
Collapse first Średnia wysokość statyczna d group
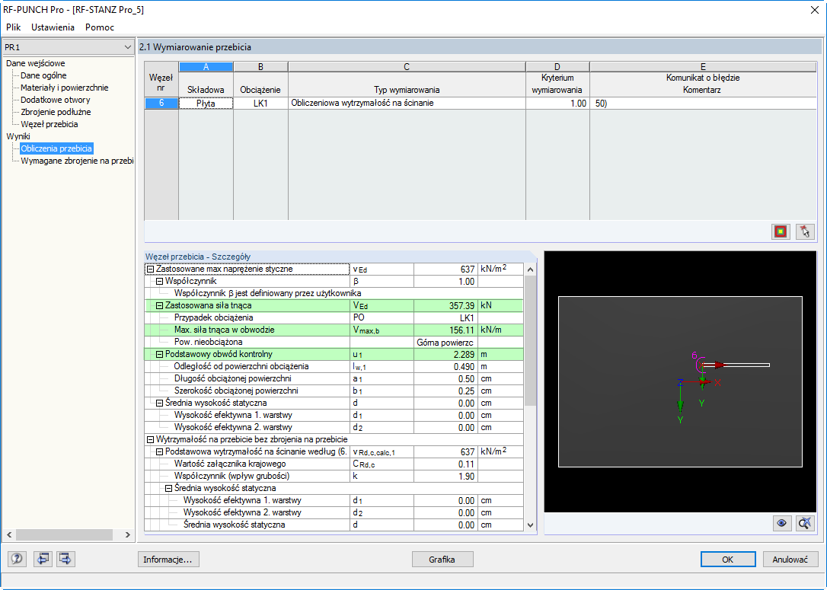point(159,403)
